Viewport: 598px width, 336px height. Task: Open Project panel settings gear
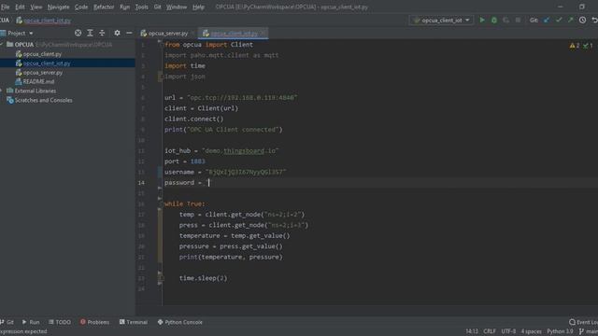pos(117,34)
